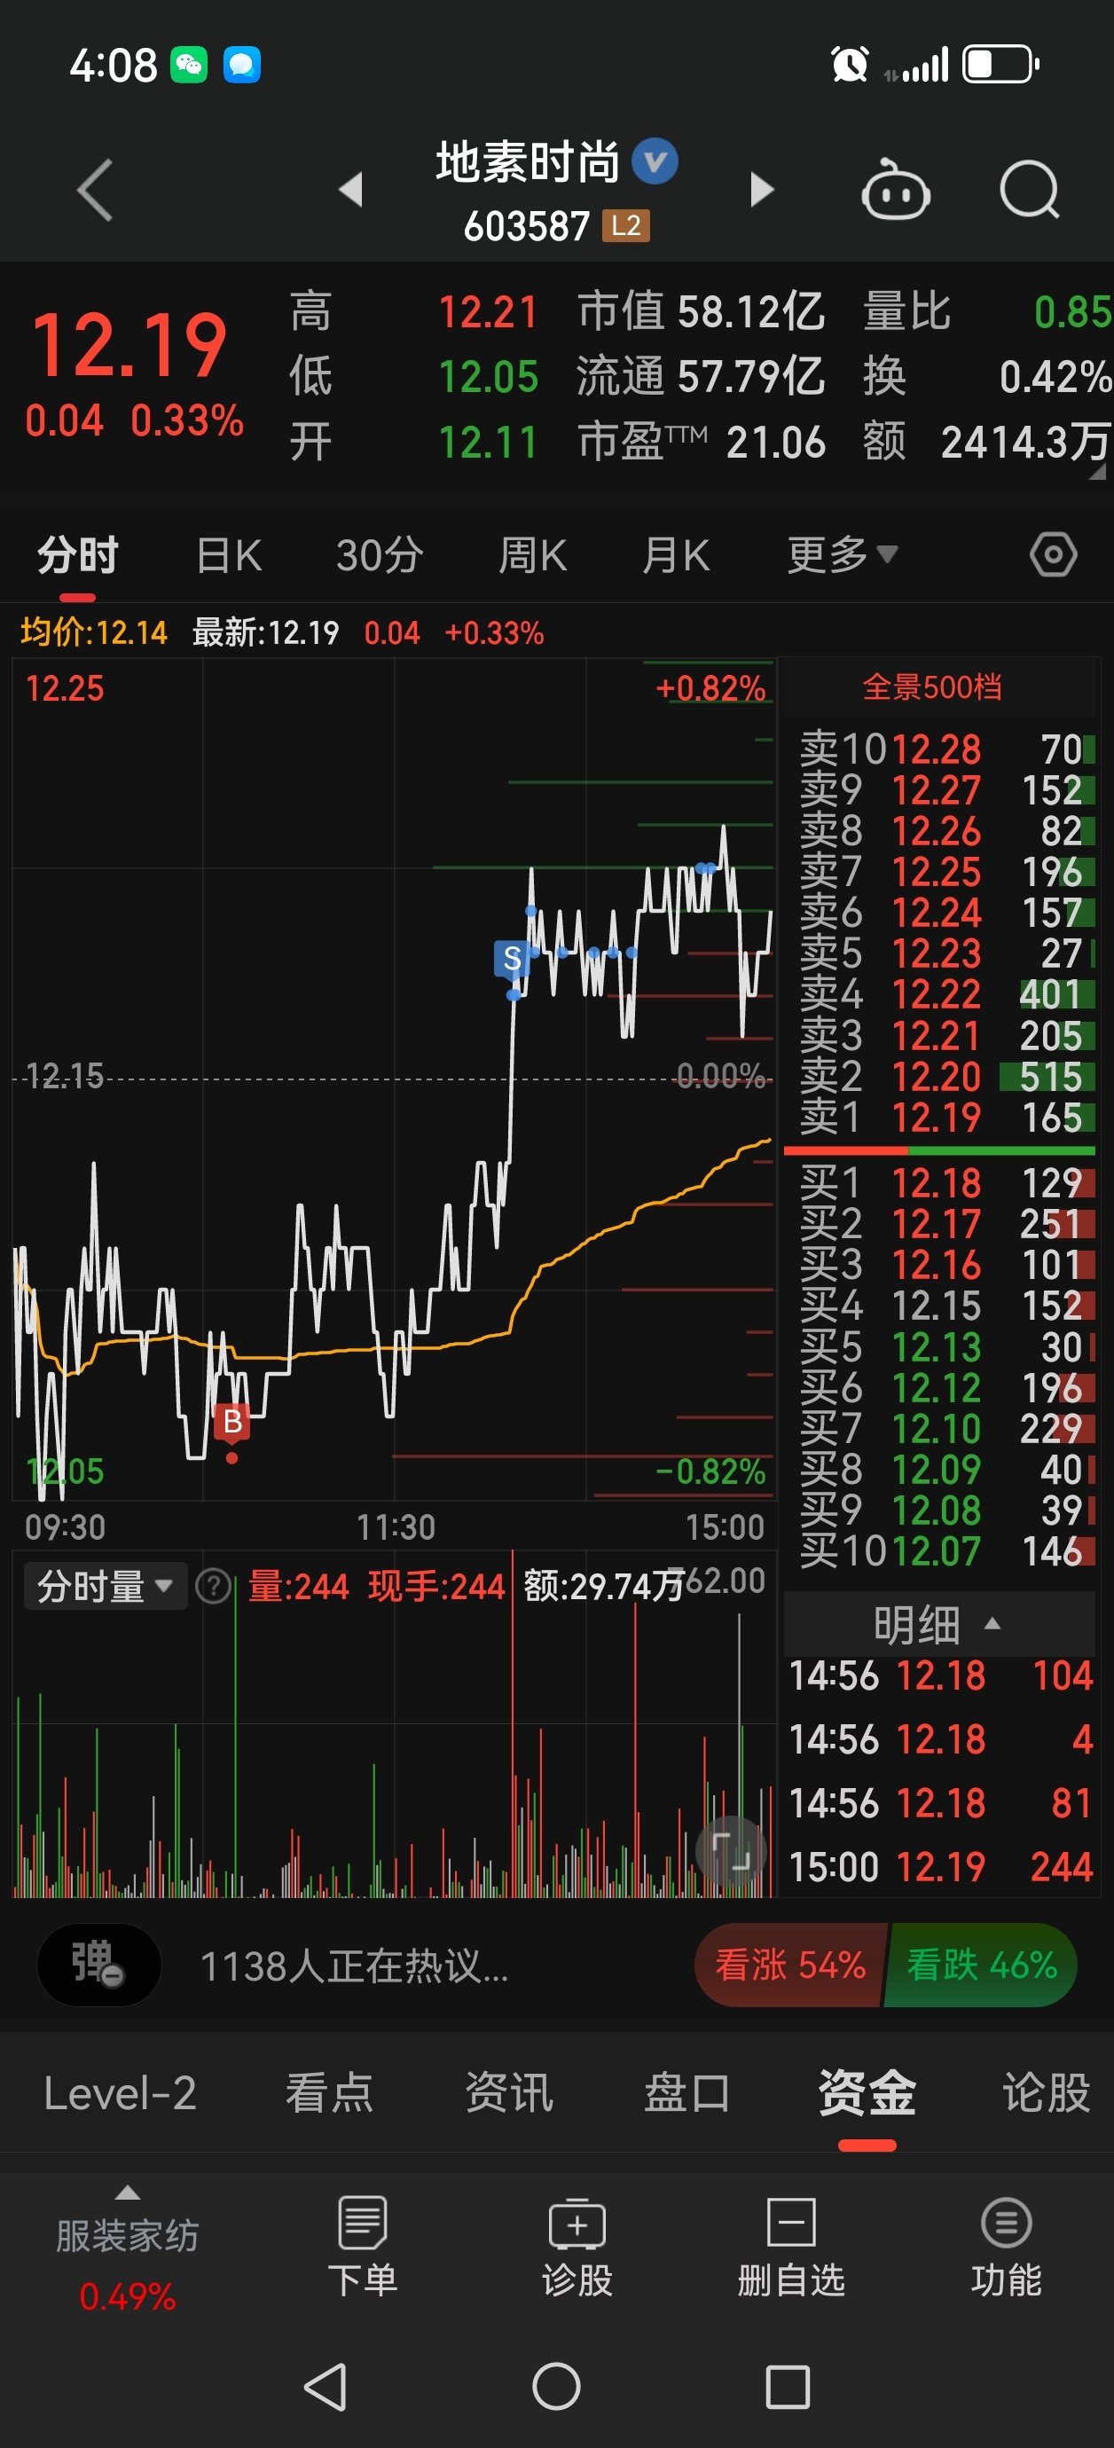Tap 市值 58.12亿 market cap value
The image size is (1114, 2448).
(702, 311)
